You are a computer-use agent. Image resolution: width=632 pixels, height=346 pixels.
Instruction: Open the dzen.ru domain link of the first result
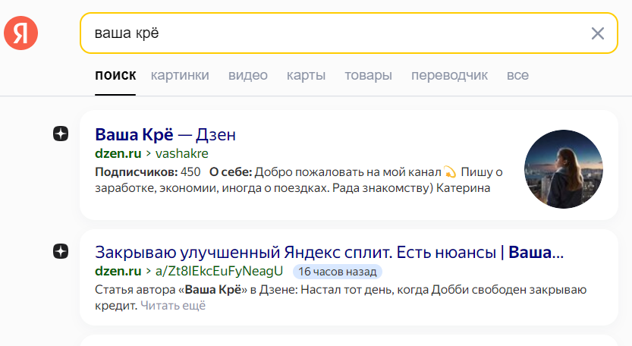coord(118,153)
